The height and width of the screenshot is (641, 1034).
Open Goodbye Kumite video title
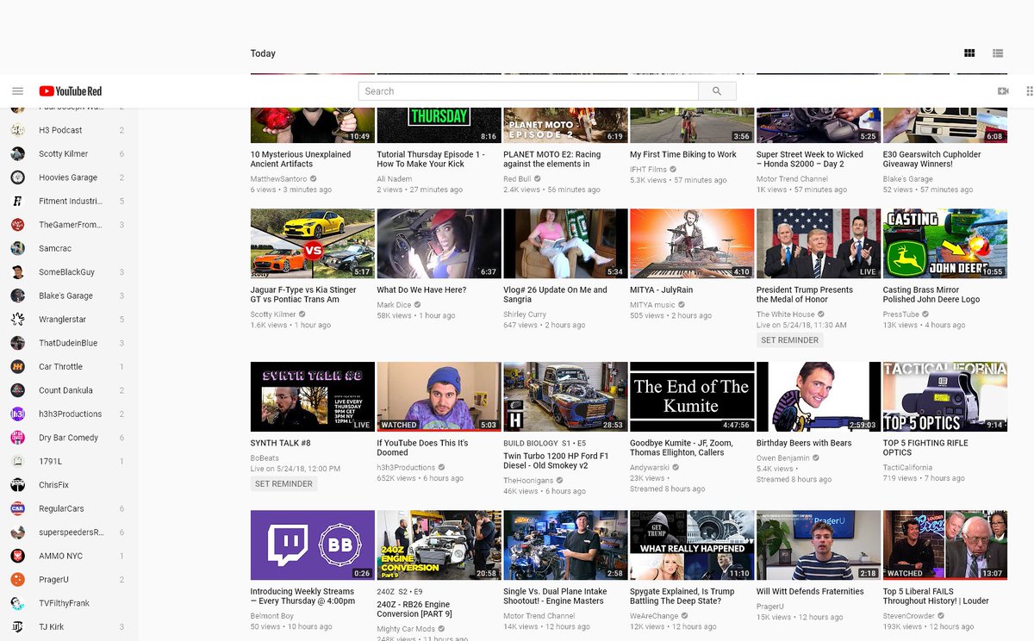[682, 448]
